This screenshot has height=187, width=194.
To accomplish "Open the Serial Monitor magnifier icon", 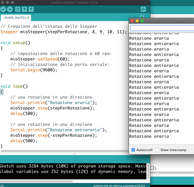I will pos(143,10).
